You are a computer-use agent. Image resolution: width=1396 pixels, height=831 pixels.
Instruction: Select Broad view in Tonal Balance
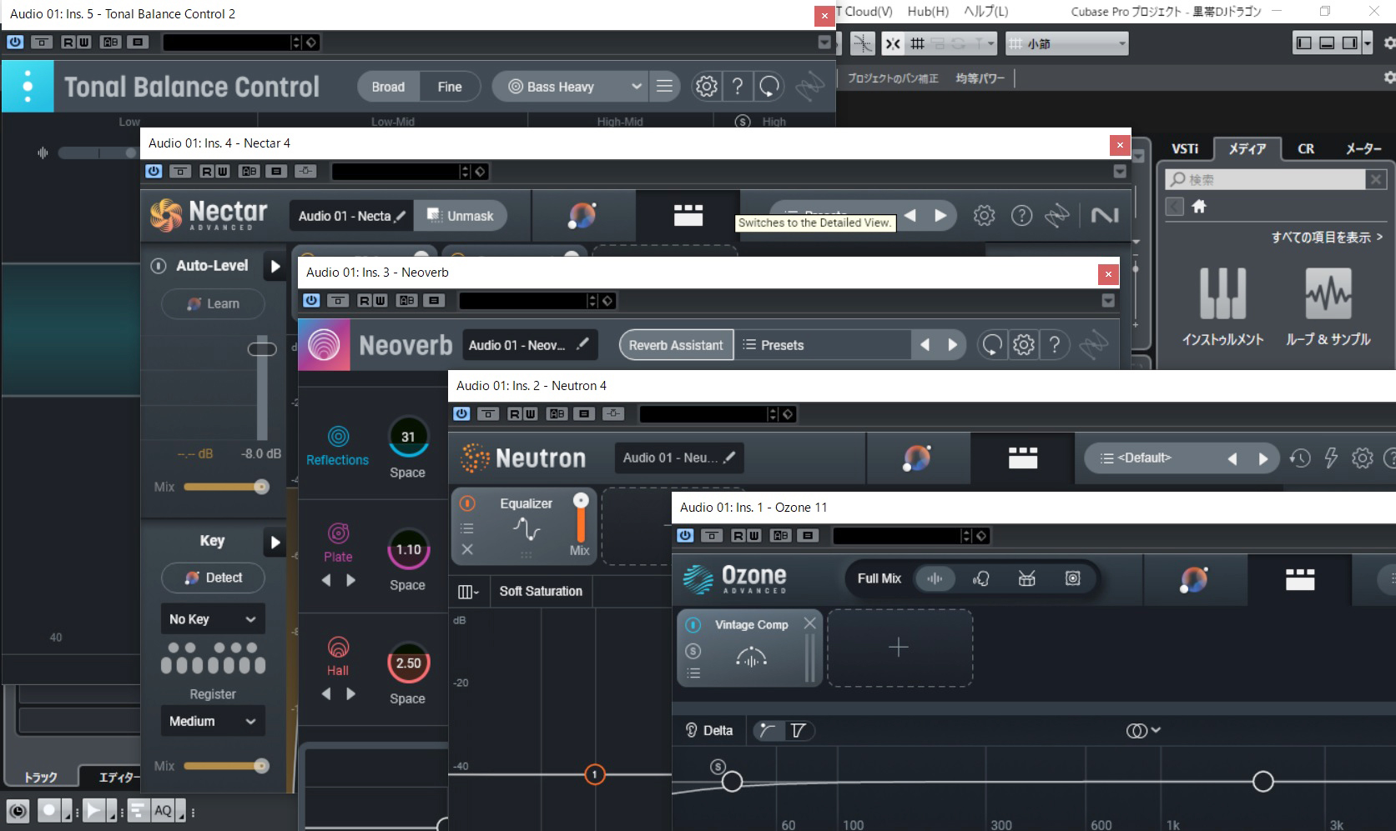(388, 86)
